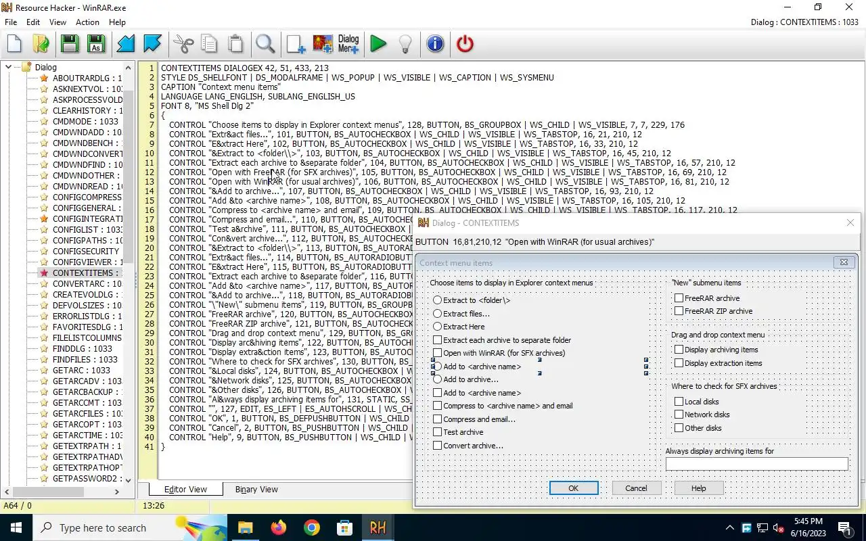Click the copy icon in the toolbar
The height and width of the screenshot is (541, 866).
pos(209,44)
